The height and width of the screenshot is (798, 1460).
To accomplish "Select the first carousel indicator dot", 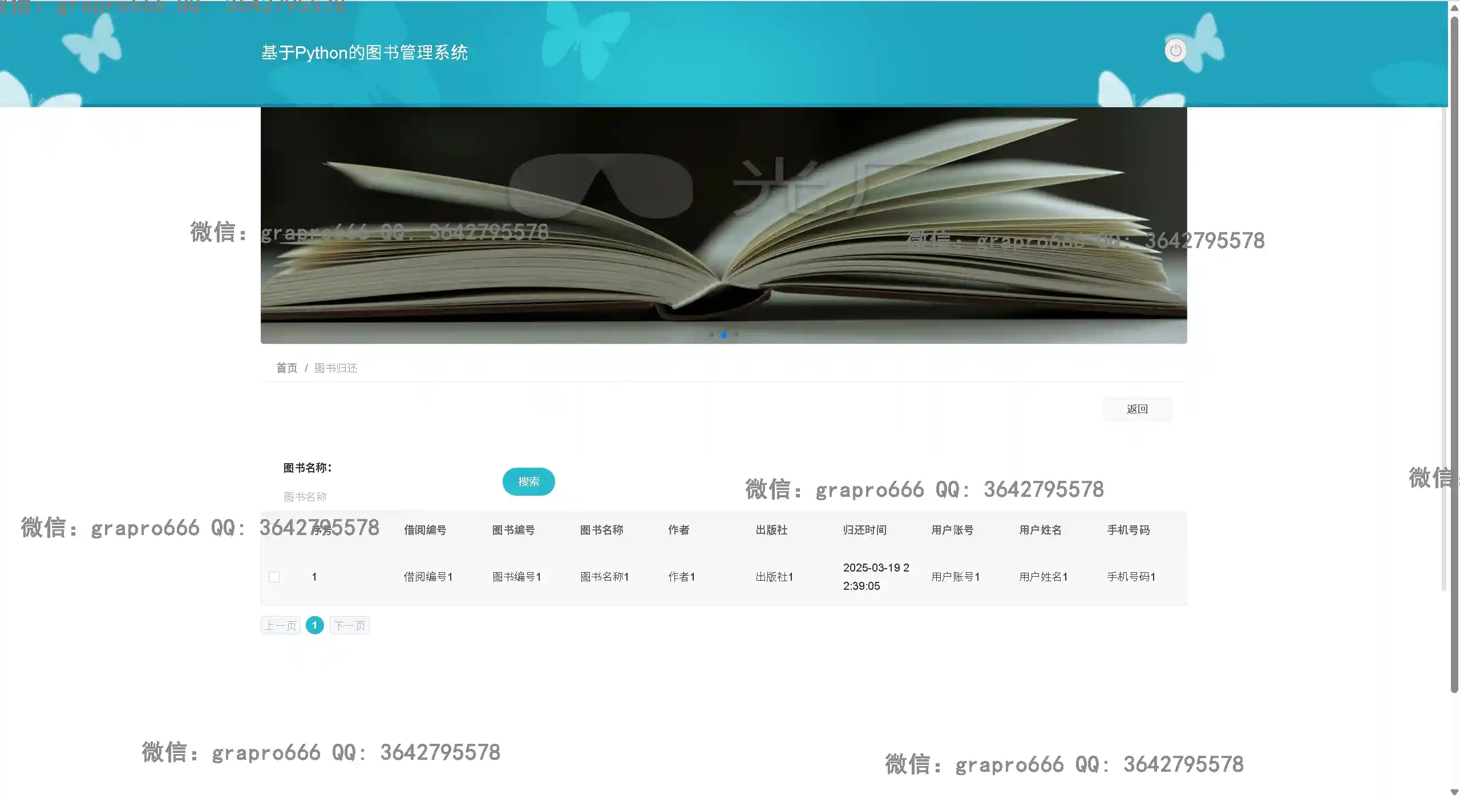I will [x=711, y=335].
